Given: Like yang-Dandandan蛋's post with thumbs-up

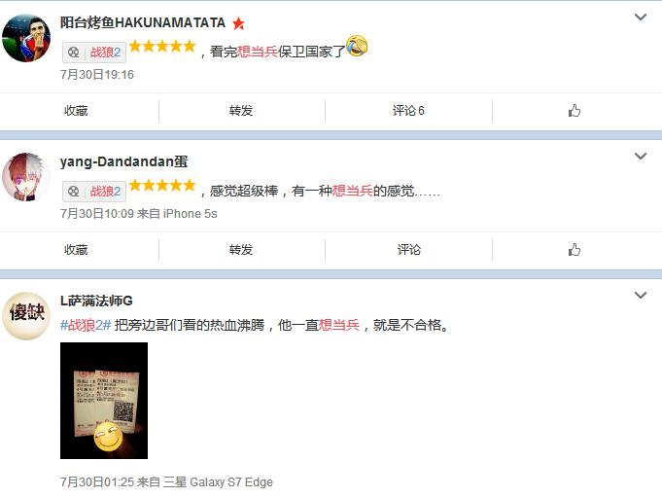Looking at the screenshot, I should [x=574, y=250].
